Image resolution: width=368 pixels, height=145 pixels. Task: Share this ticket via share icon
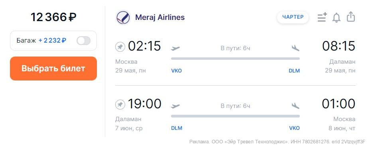click(x=350, y=17)
